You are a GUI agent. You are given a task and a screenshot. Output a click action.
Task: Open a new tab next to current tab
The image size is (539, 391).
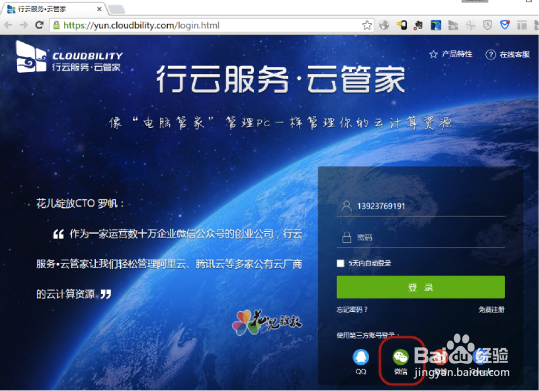pos(116,8)
